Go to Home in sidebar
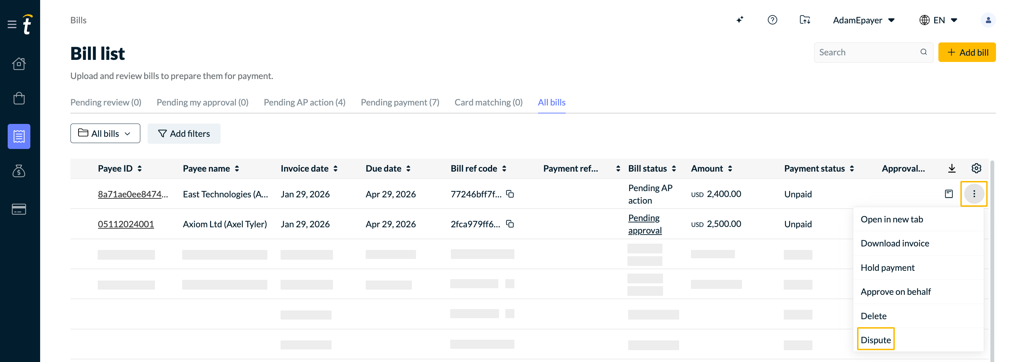Image resolution: width=1026 pixels, height=362 pixels. point(19,64)
